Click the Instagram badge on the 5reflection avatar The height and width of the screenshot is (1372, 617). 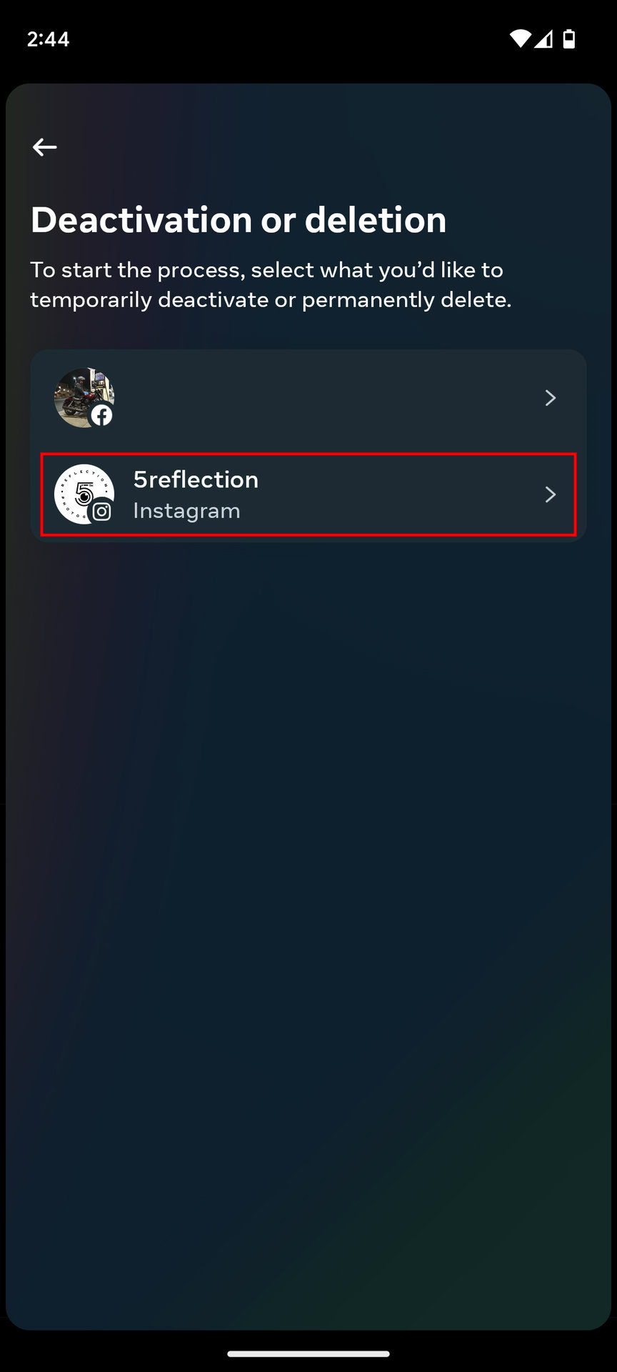102,512
